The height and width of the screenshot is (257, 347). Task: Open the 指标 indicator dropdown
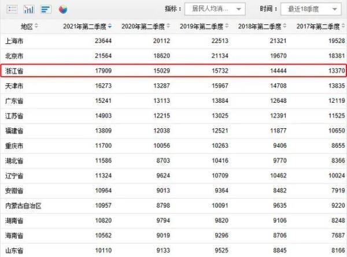pyautogui.click(x=215, y=9)
